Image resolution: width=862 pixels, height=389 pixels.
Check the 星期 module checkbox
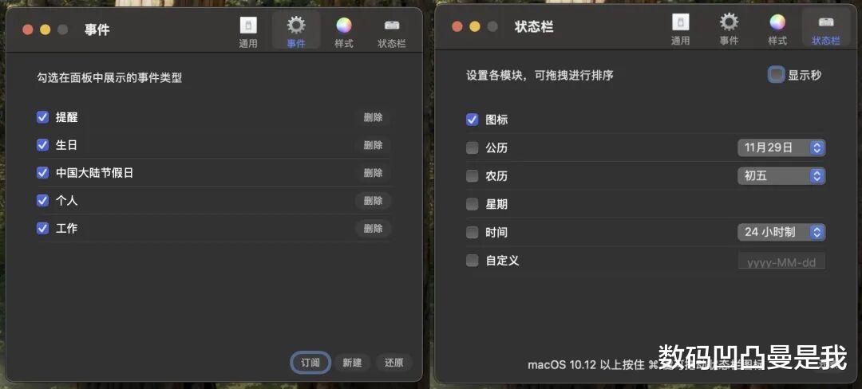[473, 204]
